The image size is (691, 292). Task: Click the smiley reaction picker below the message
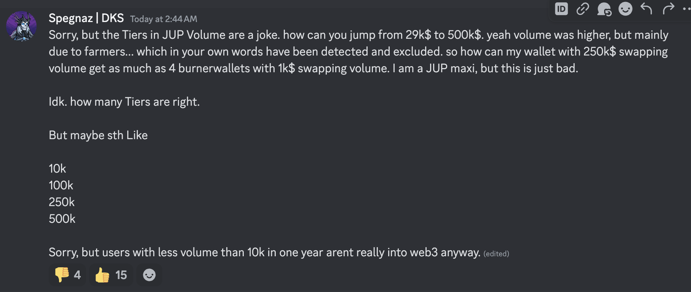149,275
